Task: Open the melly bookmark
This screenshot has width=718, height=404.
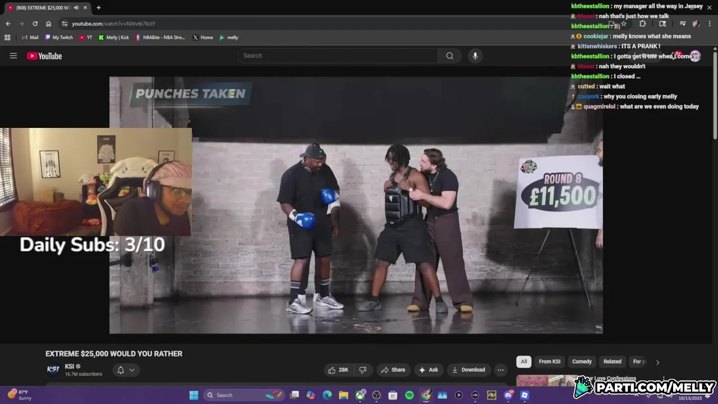Action: pos(229,38)
